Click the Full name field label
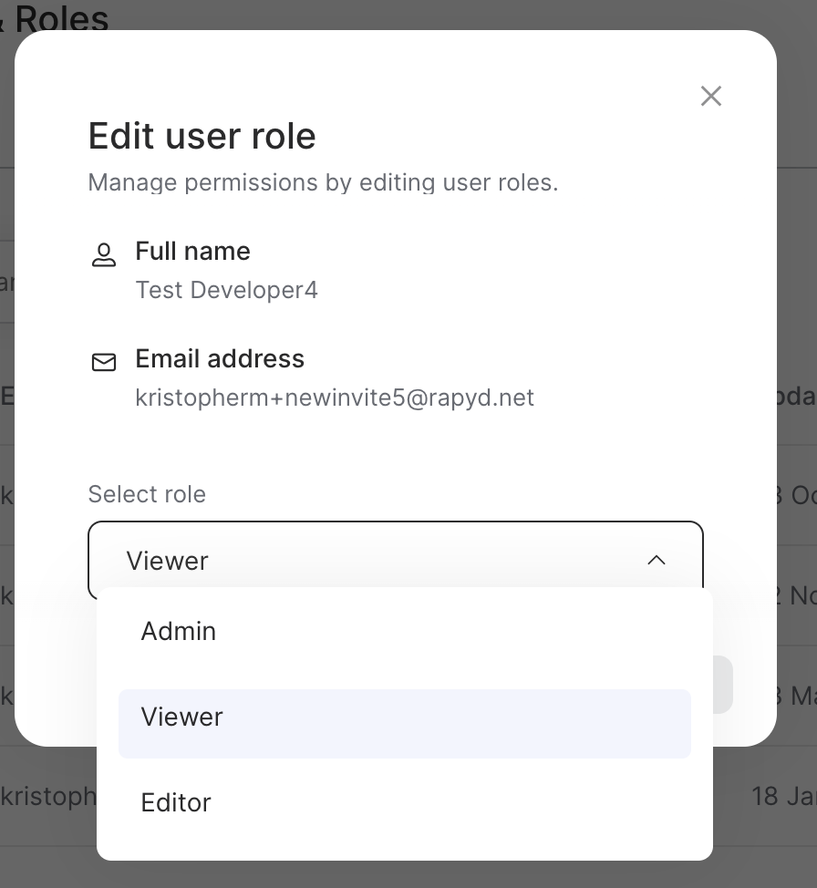Viewport: 817px width, 888px height. click(x=192, y=251)
